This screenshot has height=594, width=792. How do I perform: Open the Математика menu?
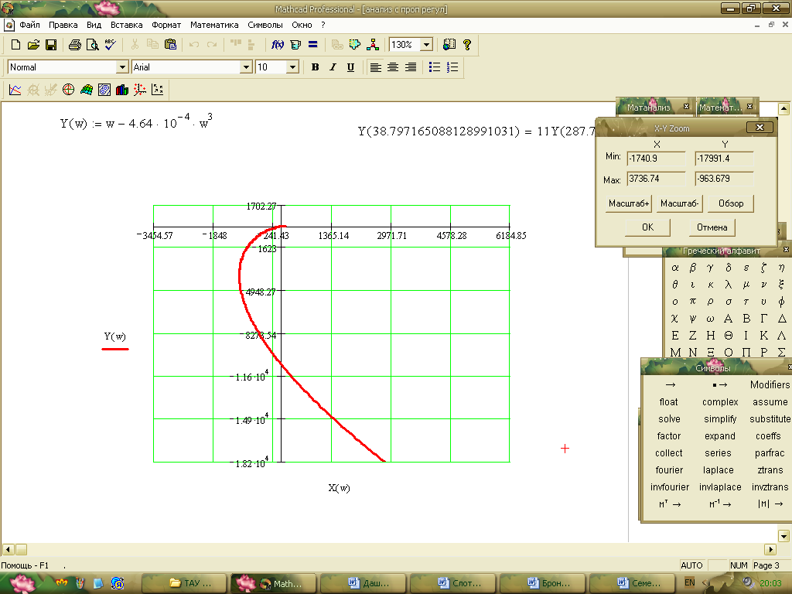click(214, 25)
